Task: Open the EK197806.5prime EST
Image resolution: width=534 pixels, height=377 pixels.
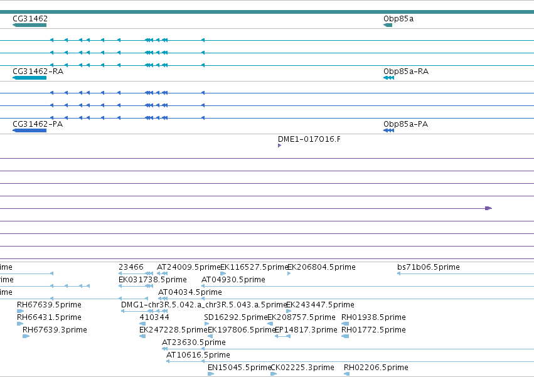Action: (210, 336)
